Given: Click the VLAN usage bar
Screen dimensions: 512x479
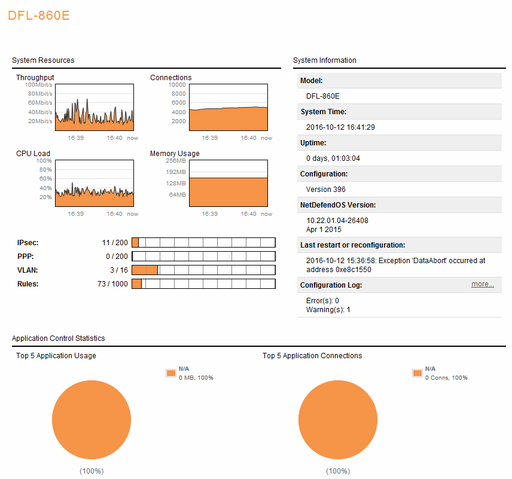Looking at the screenshot, I should coord(203,270).
